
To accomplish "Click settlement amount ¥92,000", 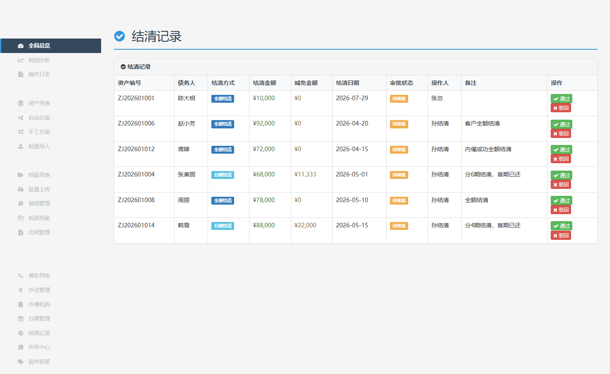I will [x=264, y=123].
